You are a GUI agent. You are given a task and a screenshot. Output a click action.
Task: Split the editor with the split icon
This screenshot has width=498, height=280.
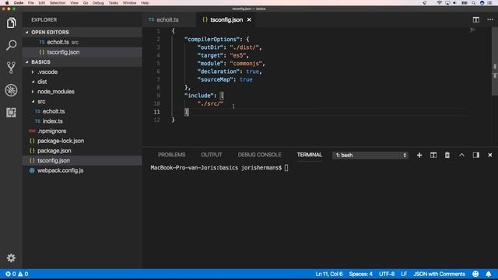coord(475,19)
